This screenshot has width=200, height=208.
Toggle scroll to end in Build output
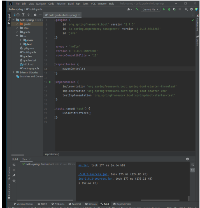point(193,170)
